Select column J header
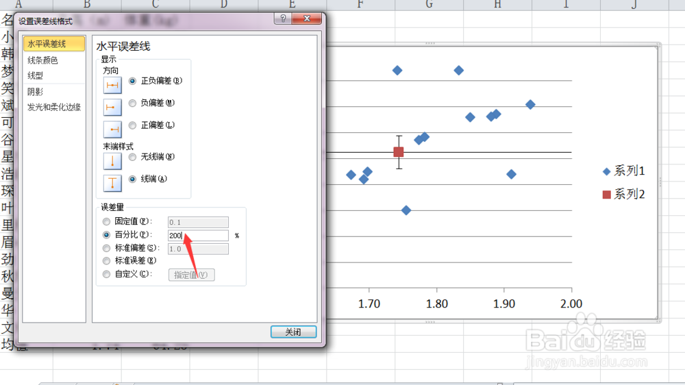The height and width of the screenshot is (385, 685). pos(634,5)
